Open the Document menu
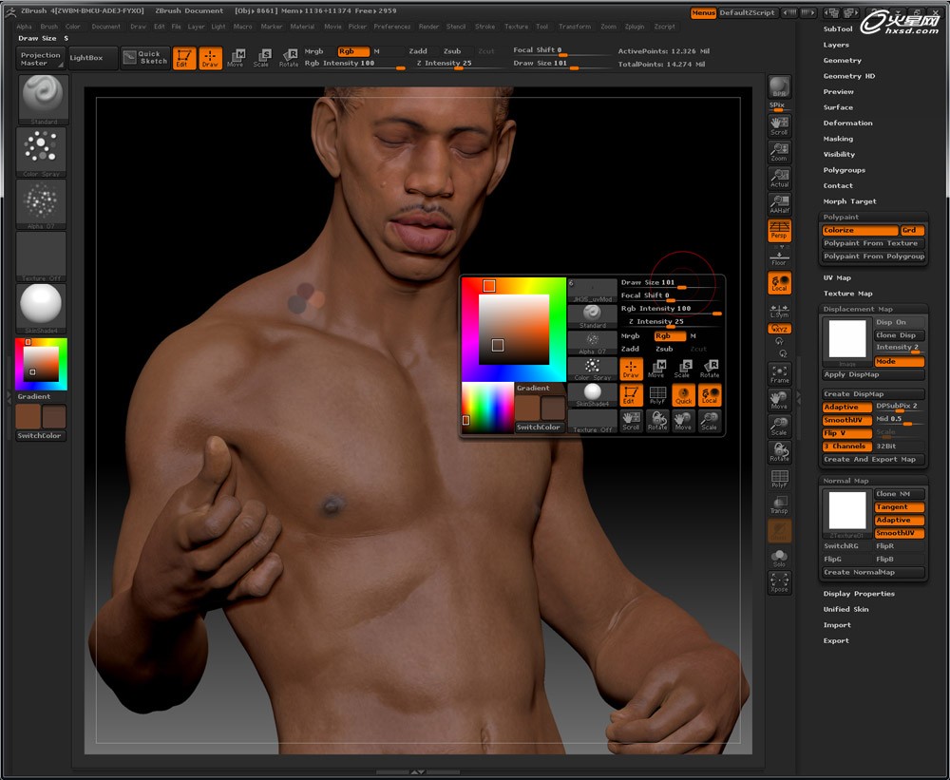950x780 pixels. 106,27
